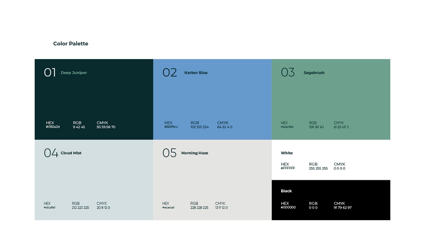Click CMYK value 91 79 62 97
This screenshot has width=425, height=241.
pos(343,208)
